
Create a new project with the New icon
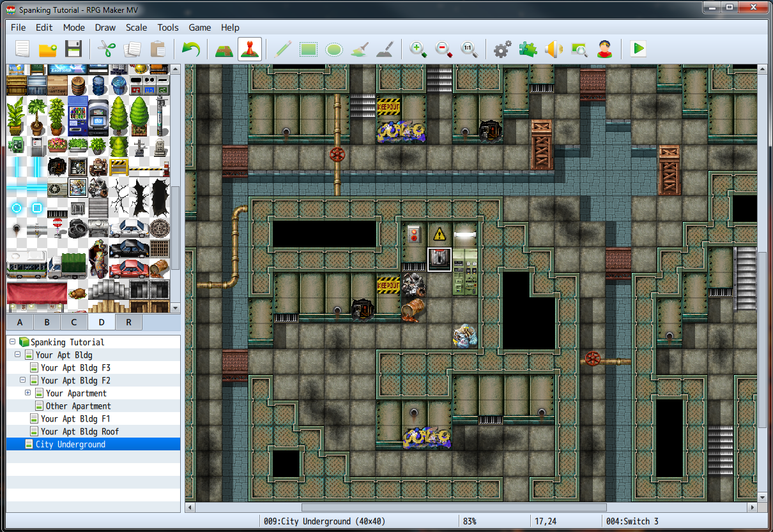(x=23, y=49)
